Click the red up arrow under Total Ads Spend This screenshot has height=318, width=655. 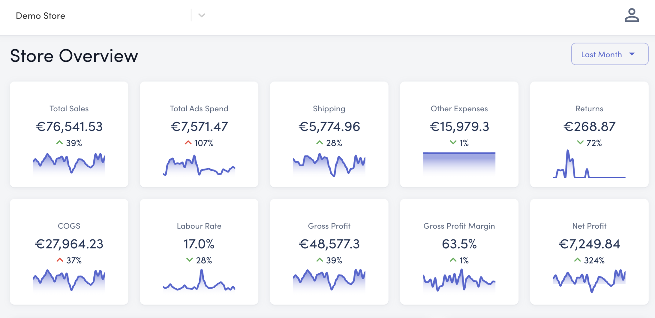(x=188, y=143)
